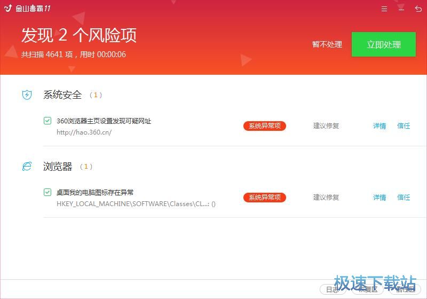Click the 浏览器 Internet Explorer icon
The height and width of the screenshot is (299, 427).
click(x=27, y=166)
